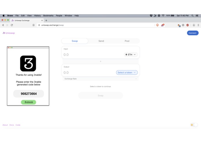Click the Output amount field
The width and height of the screenshot is (201, 143).
pos(89,73)
